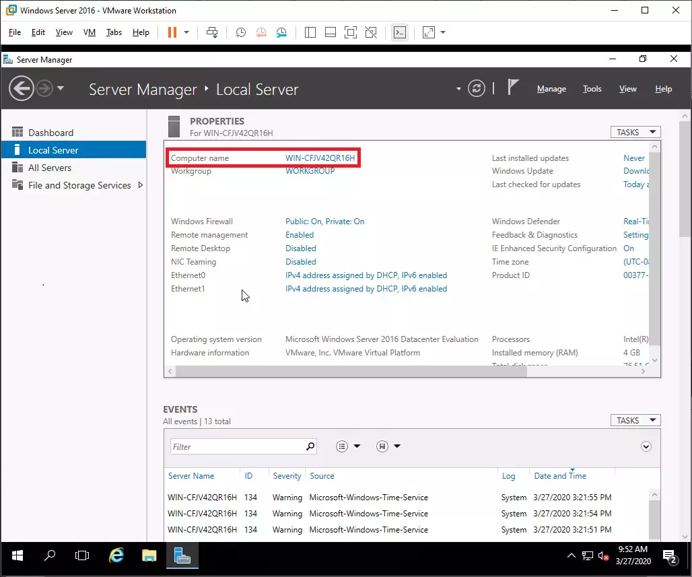Open the VMware snapshot manager

point(281,32)
